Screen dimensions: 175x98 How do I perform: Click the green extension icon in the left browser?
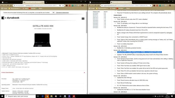[x=72, y=5]
